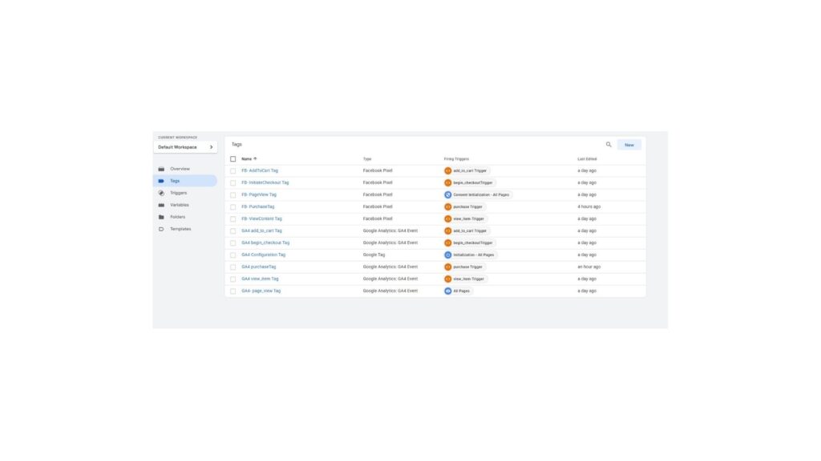Click the Triggers sidebar icon
This screenshot has height=461, width=821.
161,193
